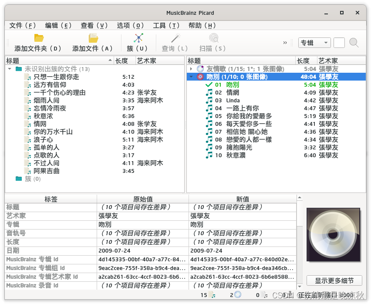Click the Cluster (簇) toolbar icon
The height and width of the screenshot is (304, 371).
pyautogui.click(x=138, y=38)
